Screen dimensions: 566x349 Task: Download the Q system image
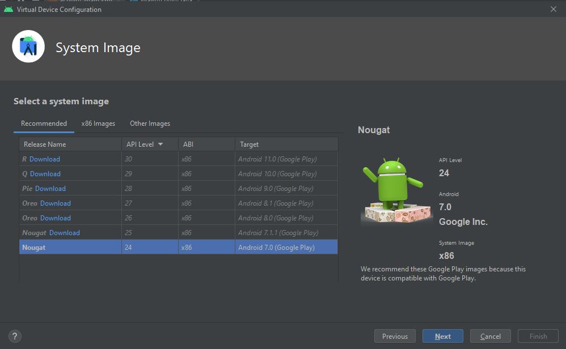click(45, 174)
